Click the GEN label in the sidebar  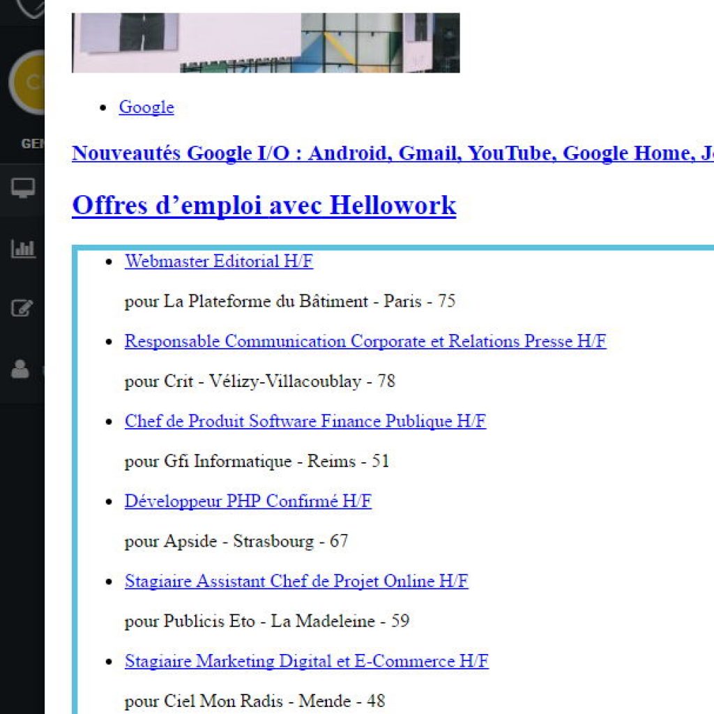click(33, 144)
